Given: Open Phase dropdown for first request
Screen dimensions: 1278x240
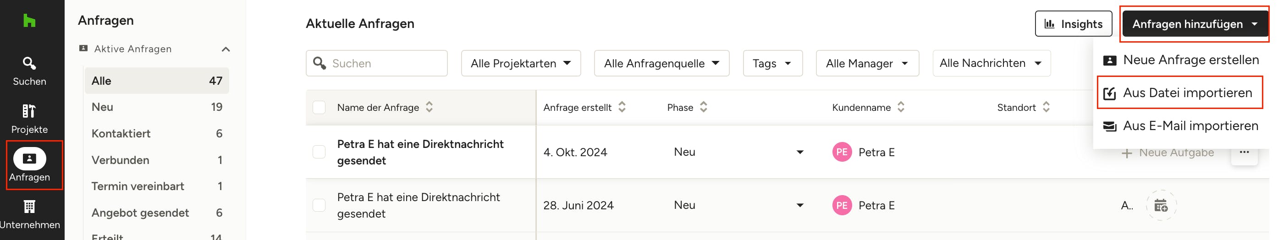Looking at the screenshot, I should pos(799,152).
